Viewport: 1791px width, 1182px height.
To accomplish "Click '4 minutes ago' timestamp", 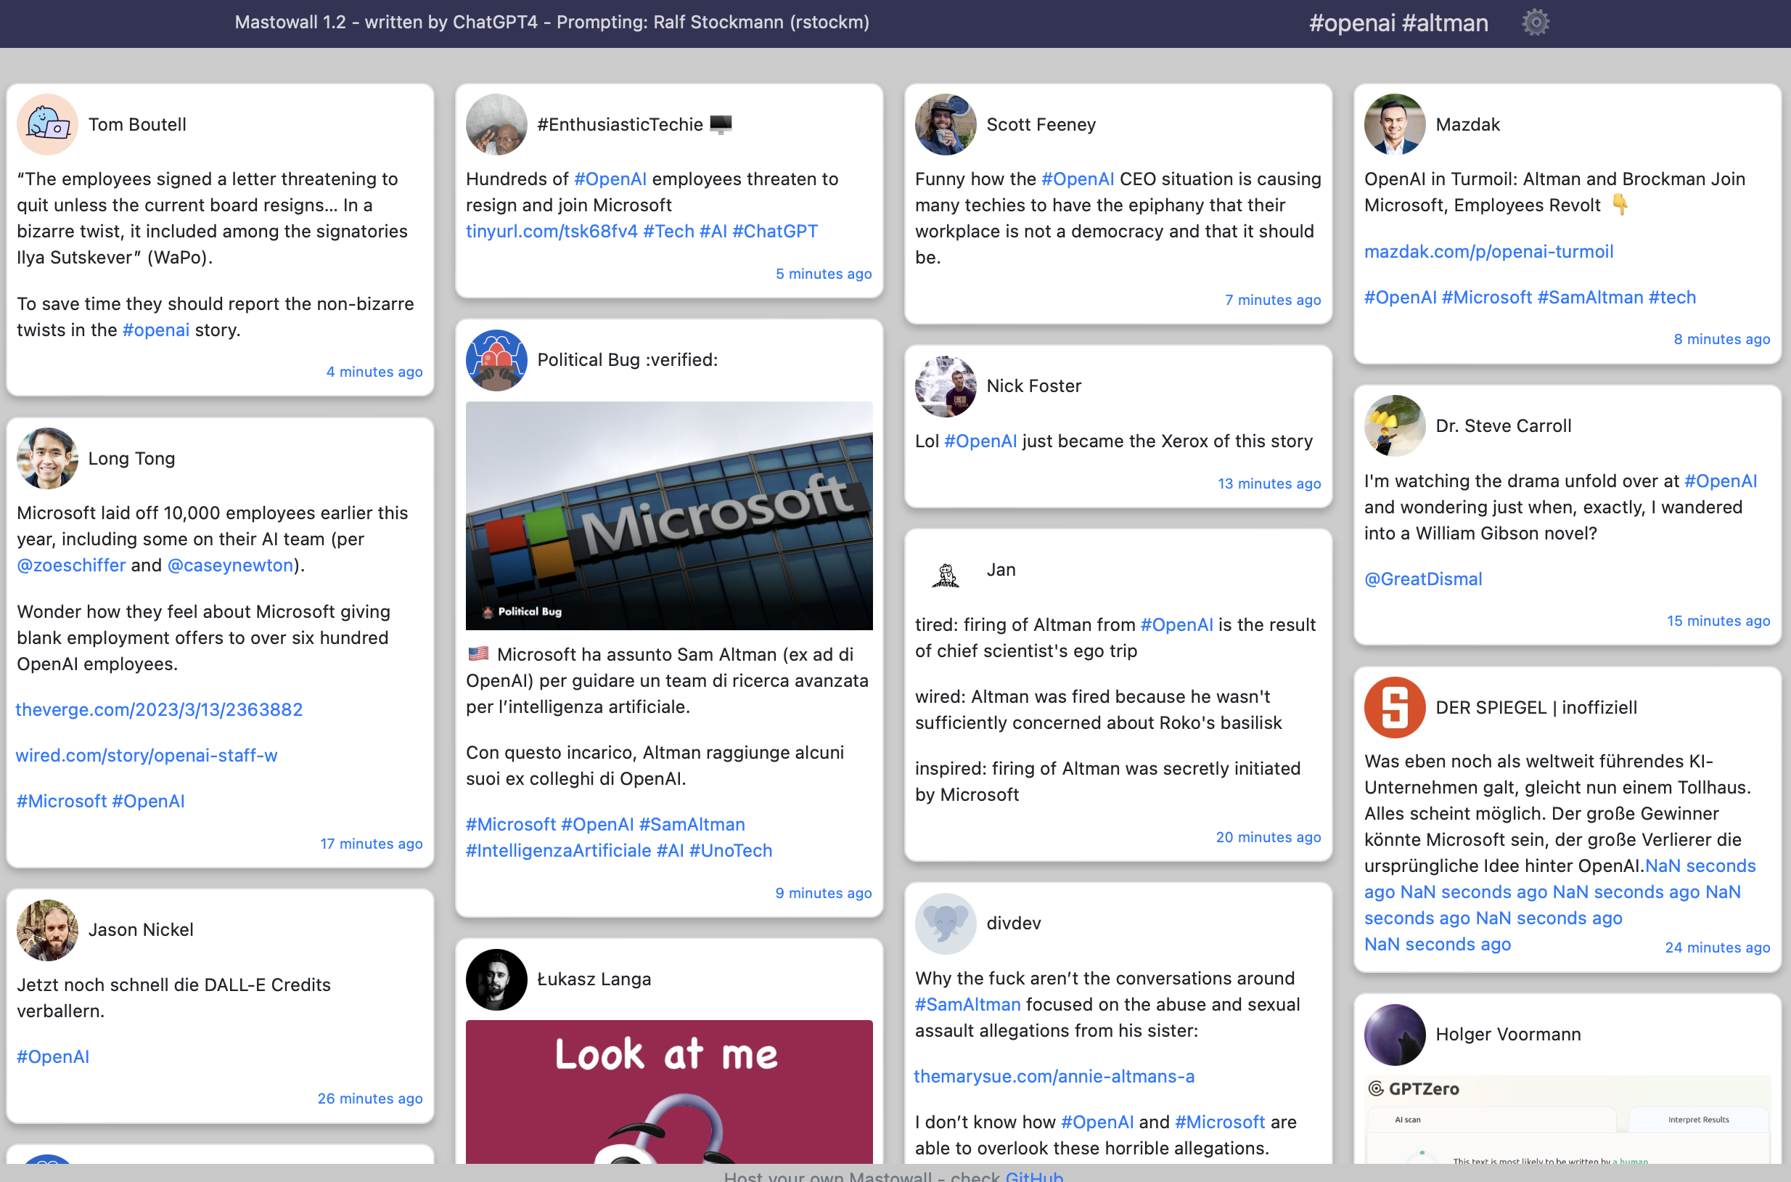I will [374, 372].
